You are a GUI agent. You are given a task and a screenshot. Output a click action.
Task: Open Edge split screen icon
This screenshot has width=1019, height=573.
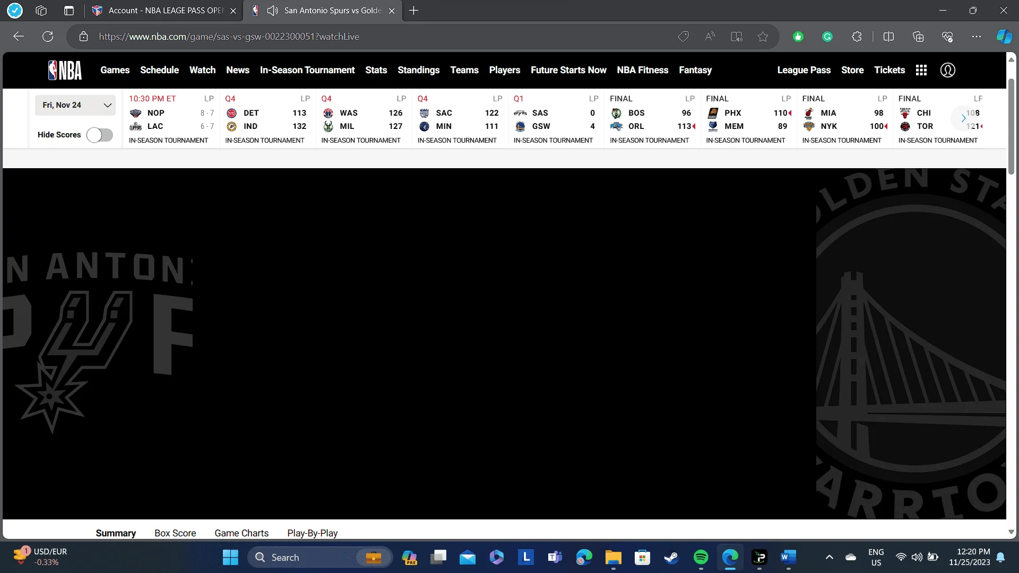888,37
